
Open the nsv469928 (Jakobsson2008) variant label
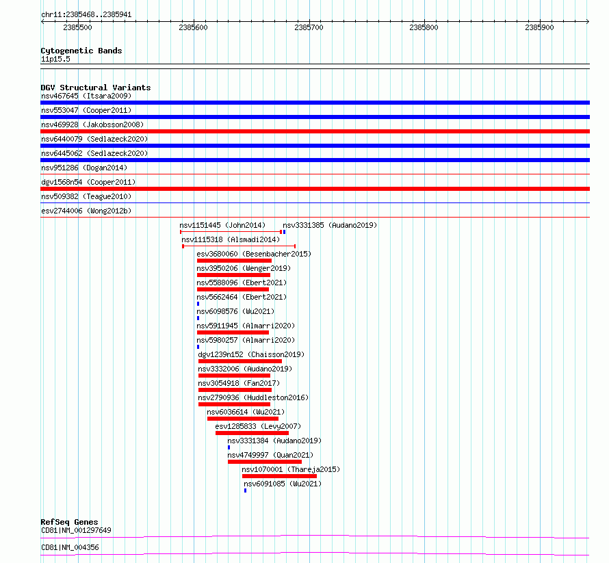[x=92, y=125]
